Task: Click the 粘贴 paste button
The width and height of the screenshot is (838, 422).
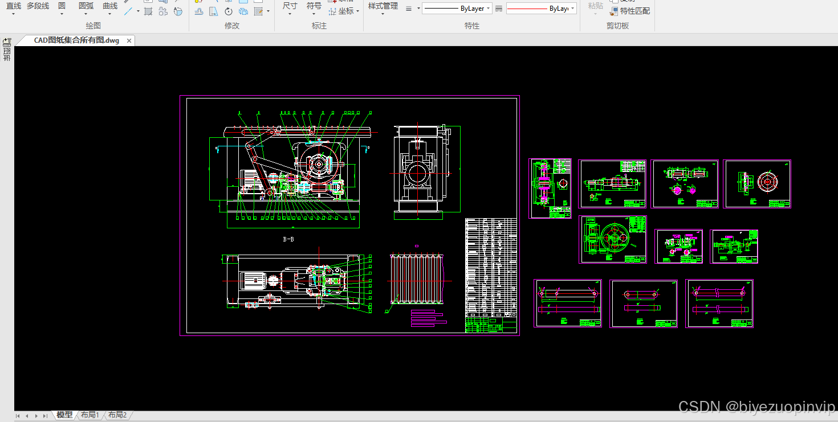Action: (595, 6)
